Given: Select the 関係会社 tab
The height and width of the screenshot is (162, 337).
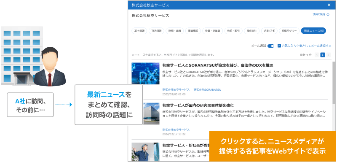Looking at the screenshot, I should 251,31.
